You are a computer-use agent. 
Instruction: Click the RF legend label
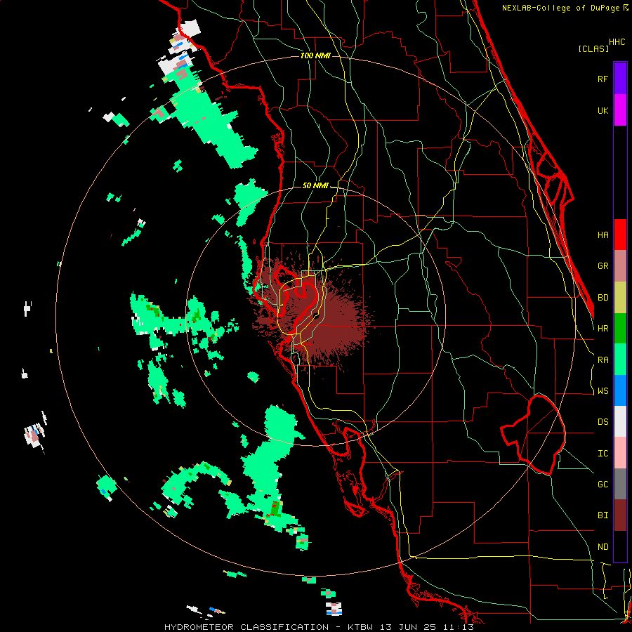[603, 79]
